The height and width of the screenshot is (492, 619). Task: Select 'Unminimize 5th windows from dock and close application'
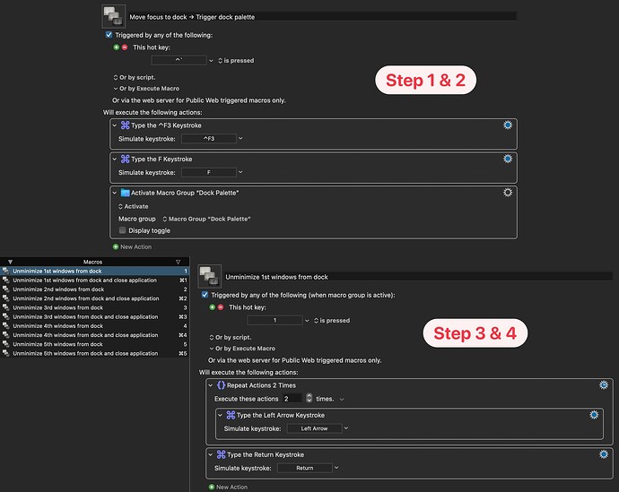84,353
